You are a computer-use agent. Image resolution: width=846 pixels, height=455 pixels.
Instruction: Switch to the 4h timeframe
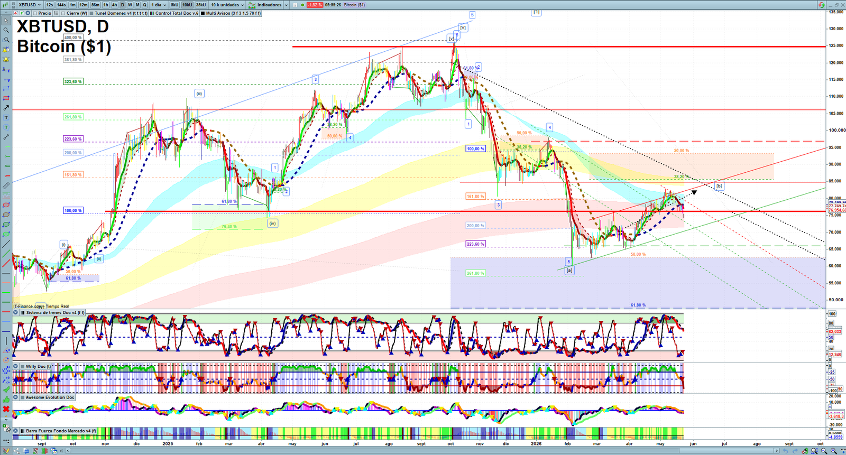pyautogui.click(x=114, y=5)
